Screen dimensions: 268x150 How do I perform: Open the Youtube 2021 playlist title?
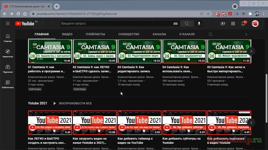point(38,103)
